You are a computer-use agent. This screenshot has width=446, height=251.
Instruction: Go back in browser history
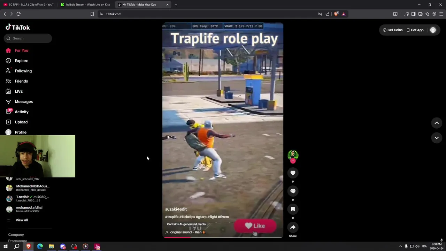pos(5,14)
